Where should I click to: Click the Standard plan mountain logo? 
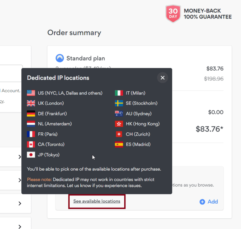point(60,58)
